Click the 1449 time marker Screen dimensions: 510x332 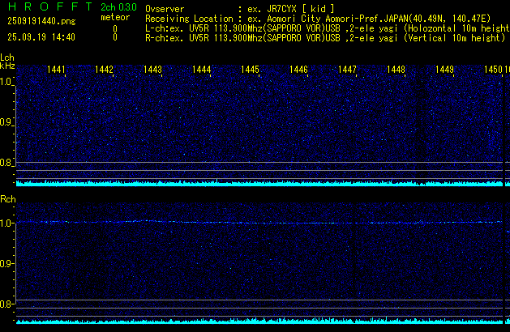pos(445,70)
